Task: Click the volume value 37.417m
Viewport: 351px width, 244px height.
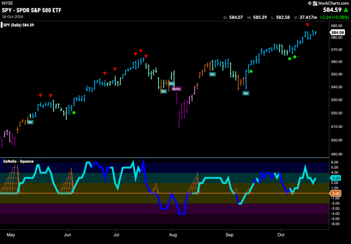Action: coord(308,17)
